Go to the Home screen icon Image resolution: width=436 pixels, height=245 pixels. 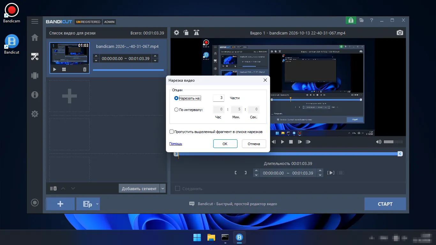click(x=35, y=38)
